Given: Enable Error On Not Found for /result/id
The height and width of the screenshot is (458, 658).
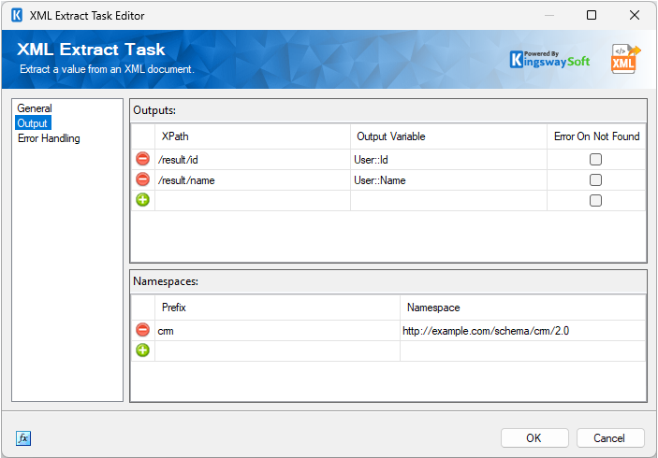Looking at the screenshot, I should [595, 160].
